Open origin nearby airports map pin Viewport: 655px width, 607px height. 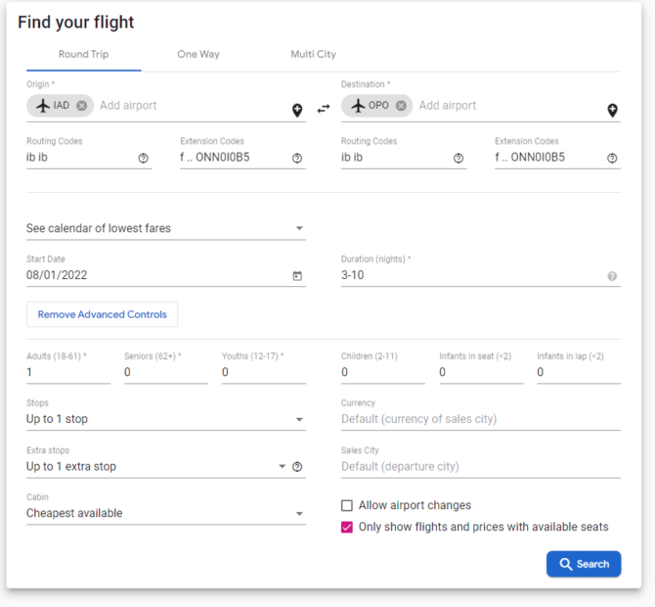(x=297, y=111)
